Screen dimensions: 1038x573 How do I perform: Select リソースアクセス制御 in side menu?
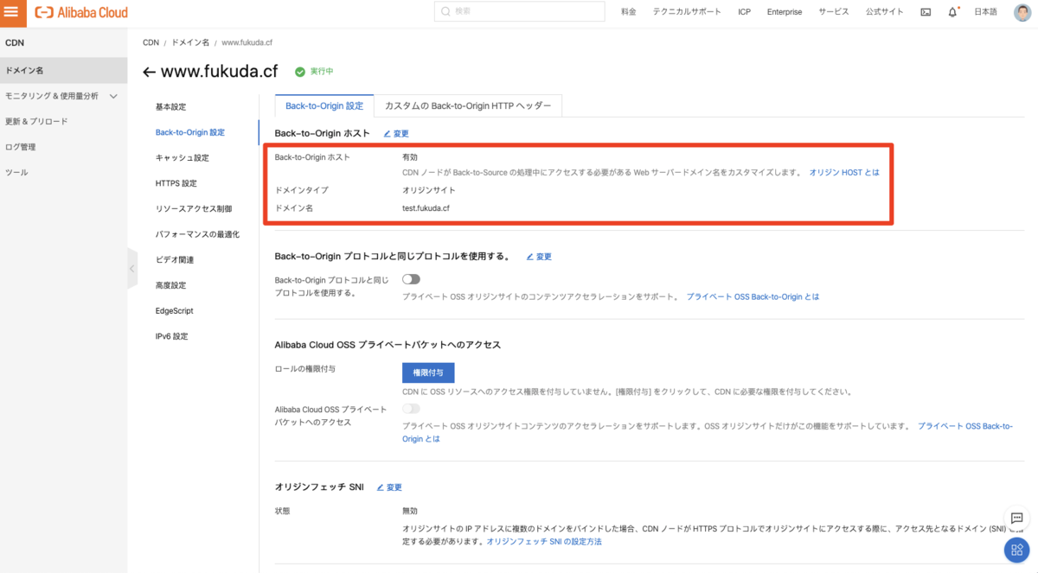[193, 209]
